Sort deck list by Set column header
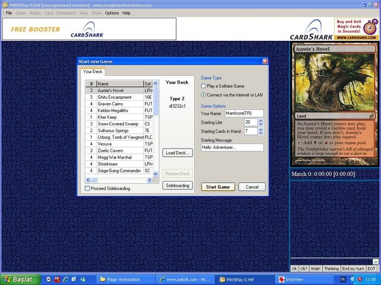The width and height of the screenshot is (381, 285). pos(148,84)
